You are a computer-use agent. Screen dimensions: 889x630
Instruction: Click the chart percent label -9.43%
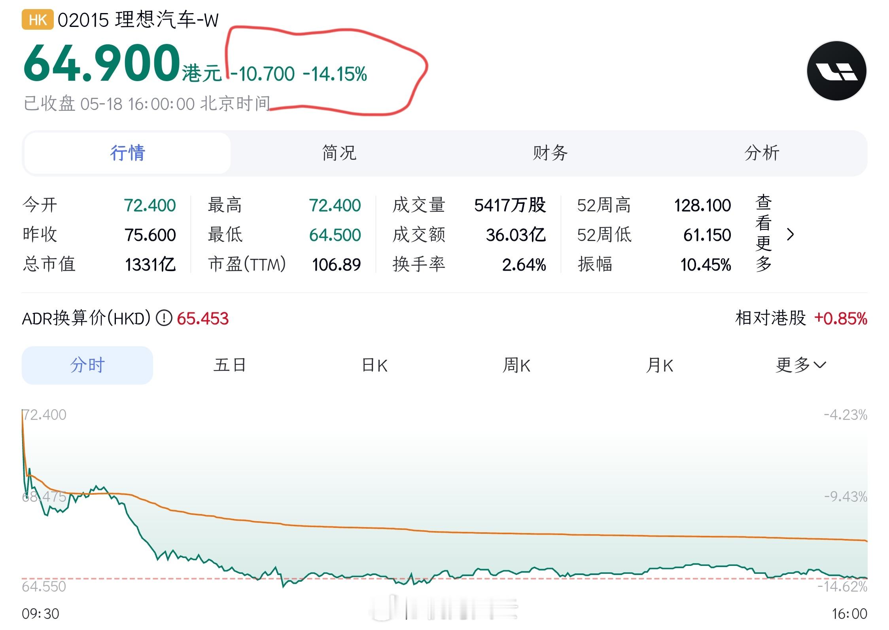pyautogui.click(x=845, y=497)
